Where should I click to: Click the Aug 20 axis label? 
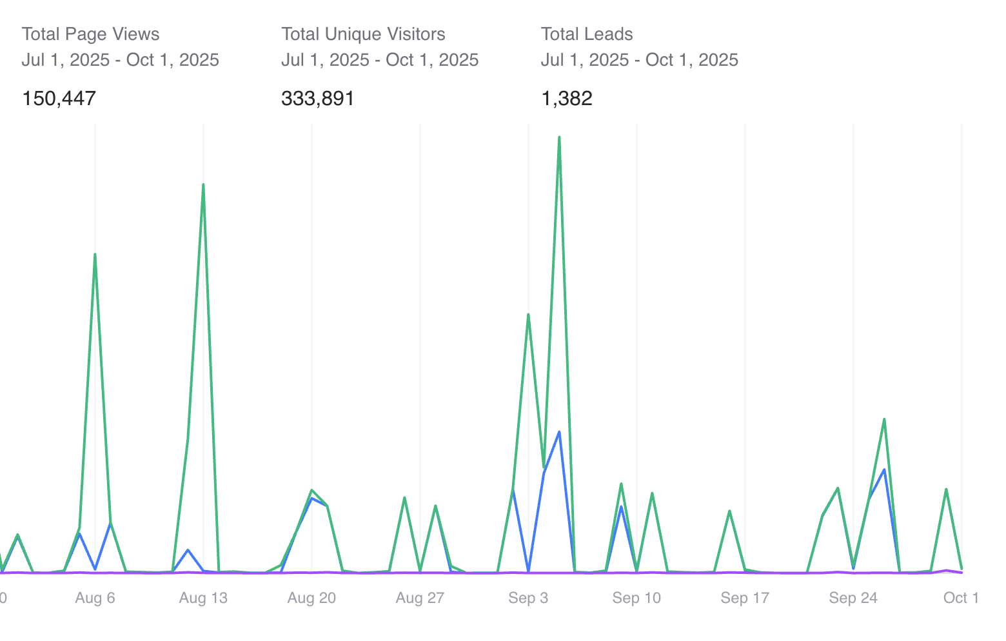311,598
